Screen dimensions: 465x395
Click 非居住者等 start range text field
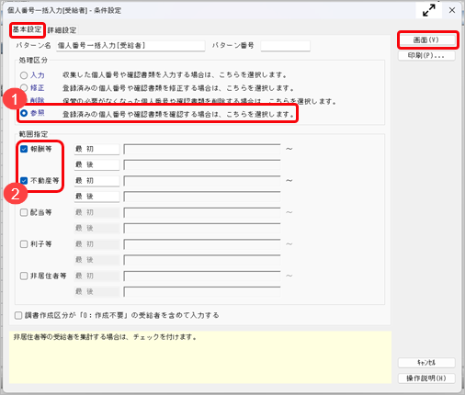click(202, 276)
